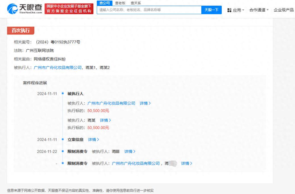Open the 企业级产品 menu

point(283,10)
